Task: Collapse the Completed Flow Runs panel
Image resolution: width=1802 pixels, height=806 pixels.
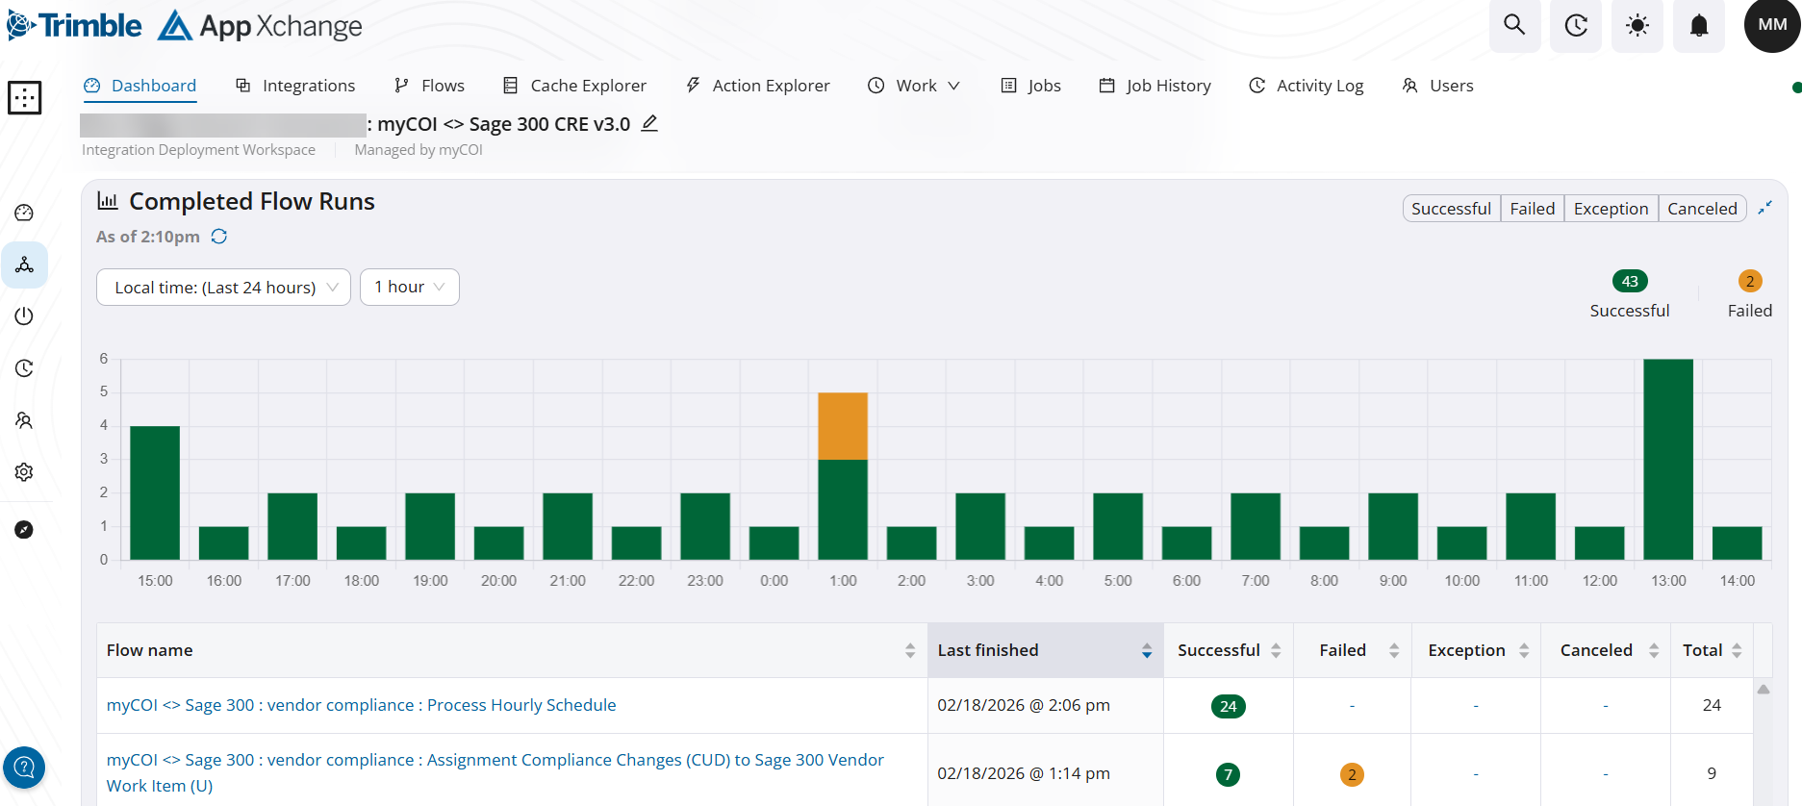Action: (1764, 208)
